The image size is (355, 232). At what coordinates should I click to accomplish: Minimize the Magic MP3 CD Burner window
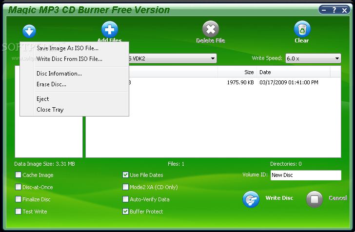pyautogui.click(x=324, y=10)
